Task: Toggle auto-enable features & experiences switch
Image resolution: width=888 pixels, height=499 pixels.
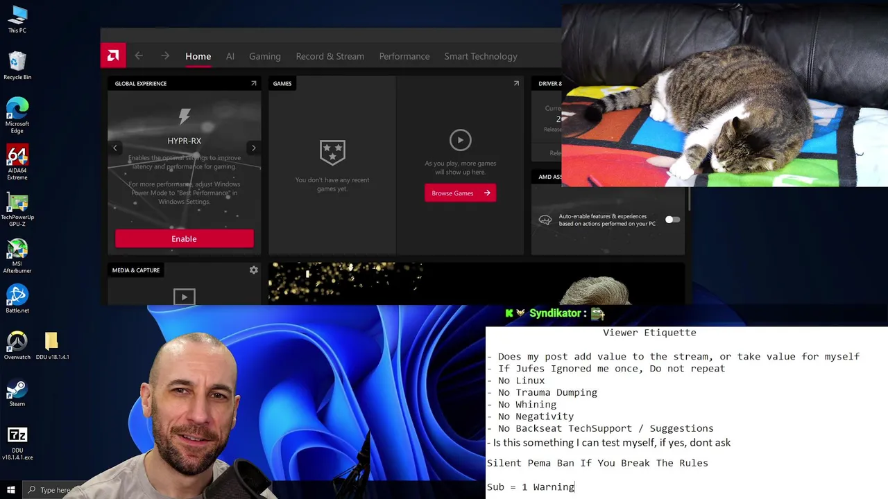Action: 672,220
